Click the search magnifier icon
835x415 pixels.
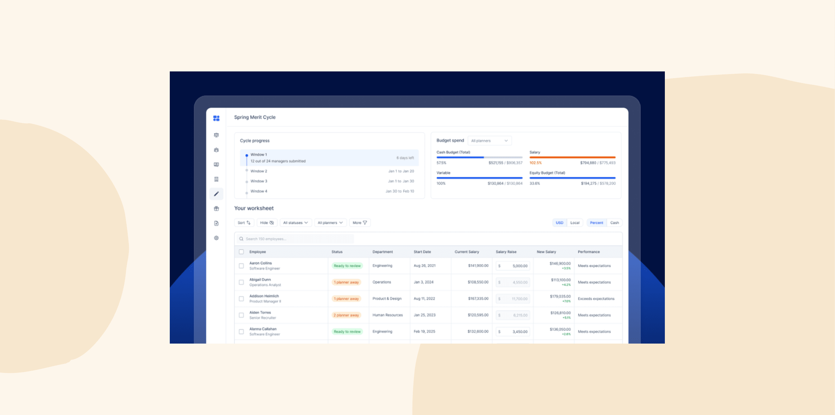pyautogui.click(x=241, y=239)
